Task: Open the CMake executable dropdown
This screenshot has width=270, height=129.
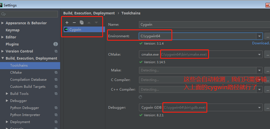Action: pos(259,54)
